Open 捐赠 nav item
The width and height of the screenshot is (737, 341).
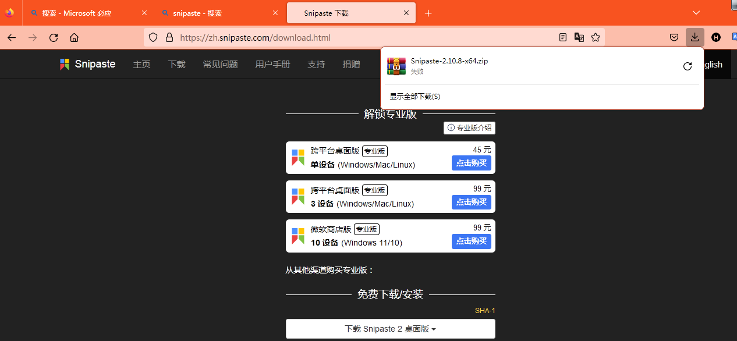pos(351,64)
